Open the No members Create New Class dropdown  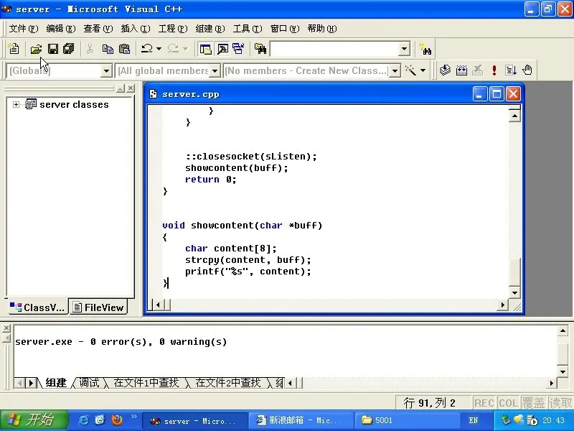(395, 70)
